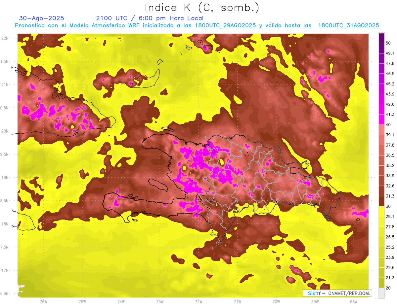Click the "75W" longitude label
This screenshot has height=306, width=397.
click(x=82, y=302)
